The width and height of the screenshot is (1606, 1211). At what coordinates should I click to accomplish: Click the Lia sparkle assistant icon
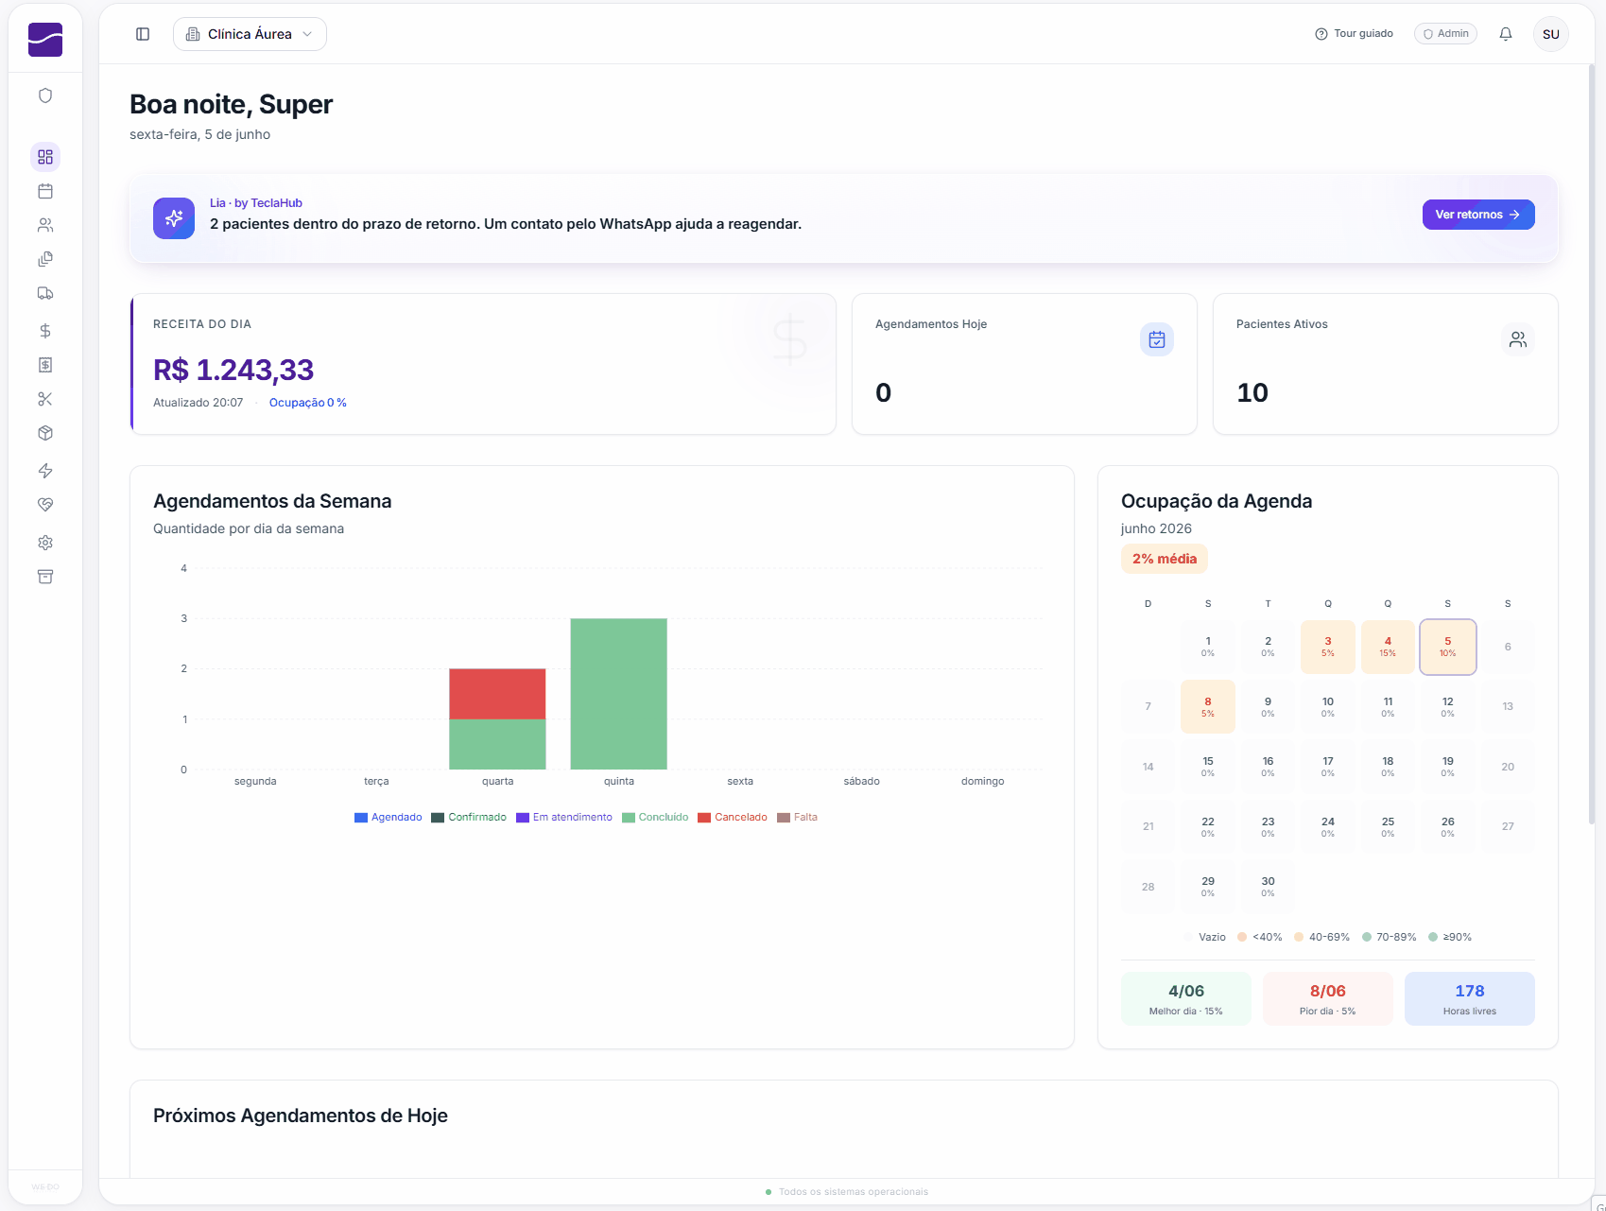click(x=174, y=218)
